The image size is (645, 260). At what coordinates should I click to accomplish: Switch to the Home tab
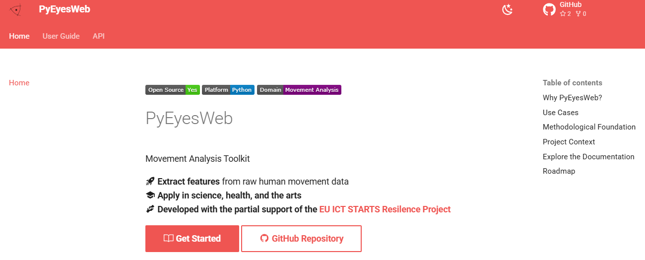tap(19, 36)
